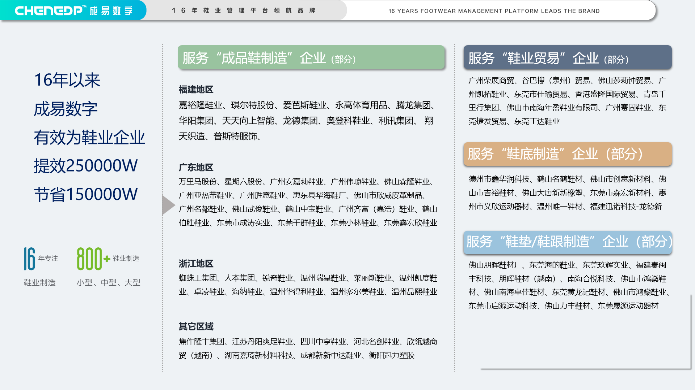Click the company name 东莞晟源运动器材

pyautogui.click(x=628, y=306)
